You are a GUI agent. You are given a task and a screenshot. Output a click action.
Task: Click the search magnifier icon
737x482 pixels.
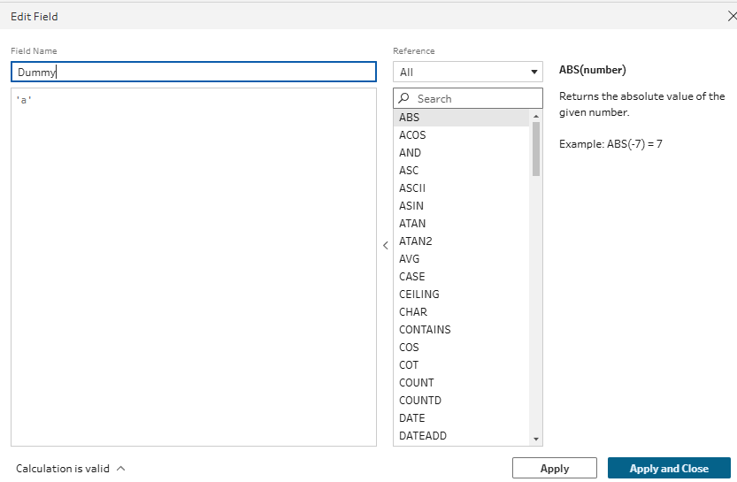point(404,99)
